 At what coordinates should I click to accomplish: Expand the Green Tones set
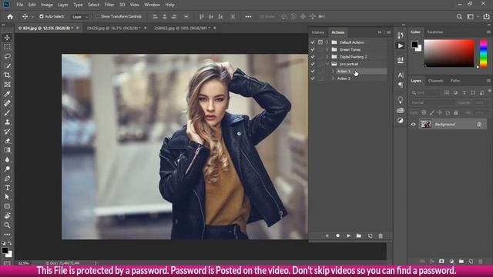point(327,49)
